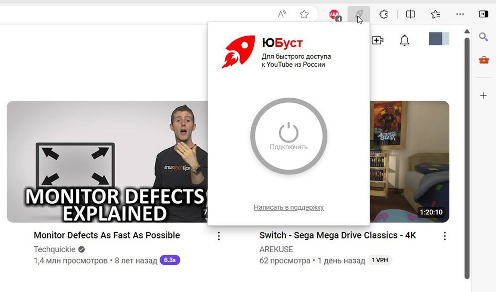Toggle the browser sidebar panel icon
Viewport: 496px width, 292px height.
[x=483, y=14]
